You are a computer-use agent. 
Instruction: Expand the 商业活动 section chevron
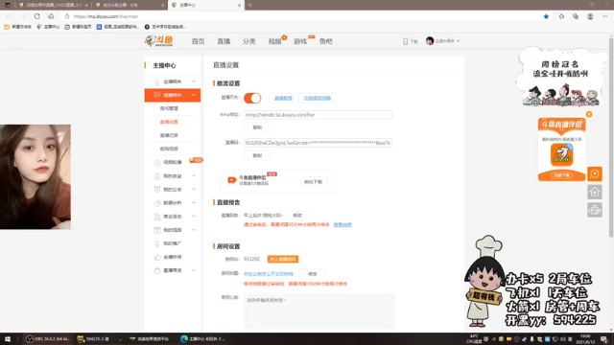tap(194, 217)
